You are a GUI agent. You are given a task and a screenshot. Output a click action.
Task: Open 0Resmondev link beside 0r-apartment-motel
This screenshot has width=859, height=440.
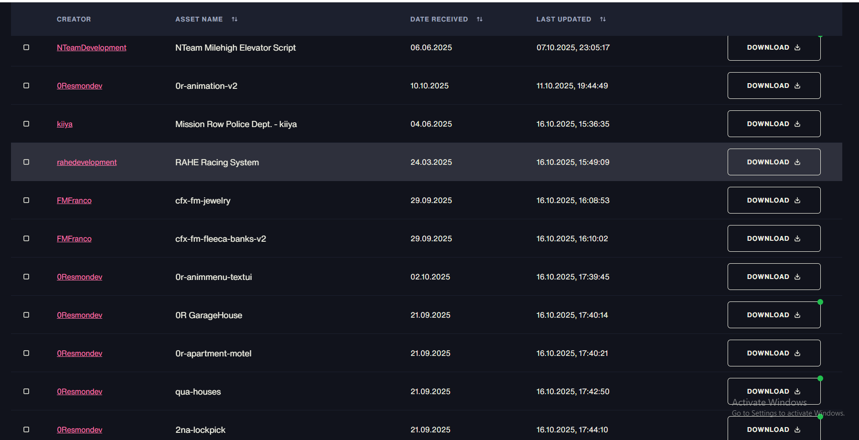(79, 353)
